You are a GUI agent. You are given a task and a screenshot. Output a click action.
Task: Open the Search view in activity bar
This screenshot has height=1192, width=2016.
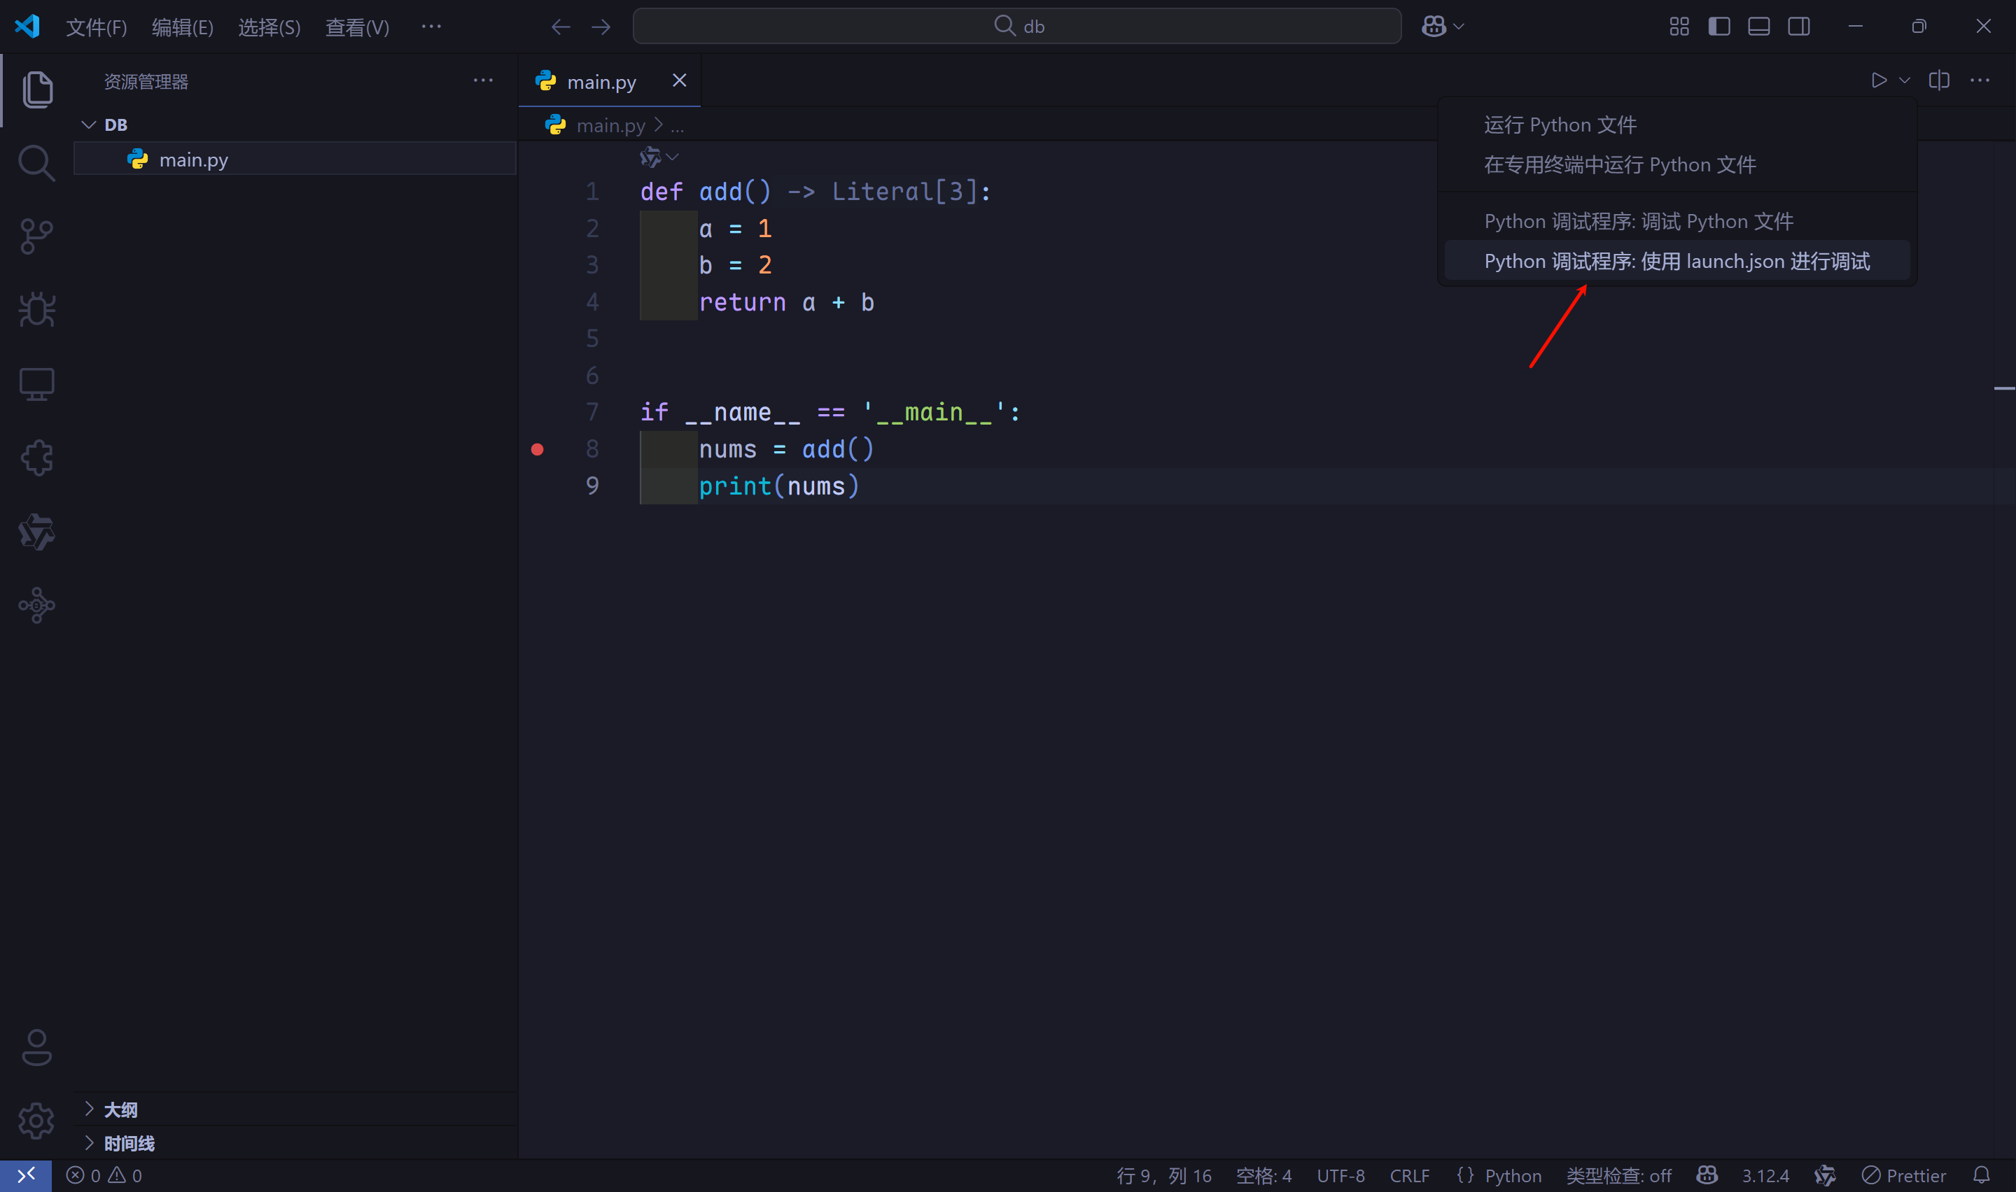tap(36, 163)
